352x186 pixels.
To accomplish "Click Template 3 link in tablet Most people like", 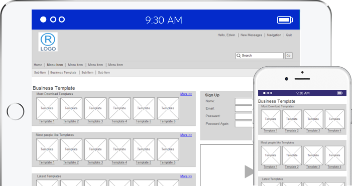I will pos(95,162).
